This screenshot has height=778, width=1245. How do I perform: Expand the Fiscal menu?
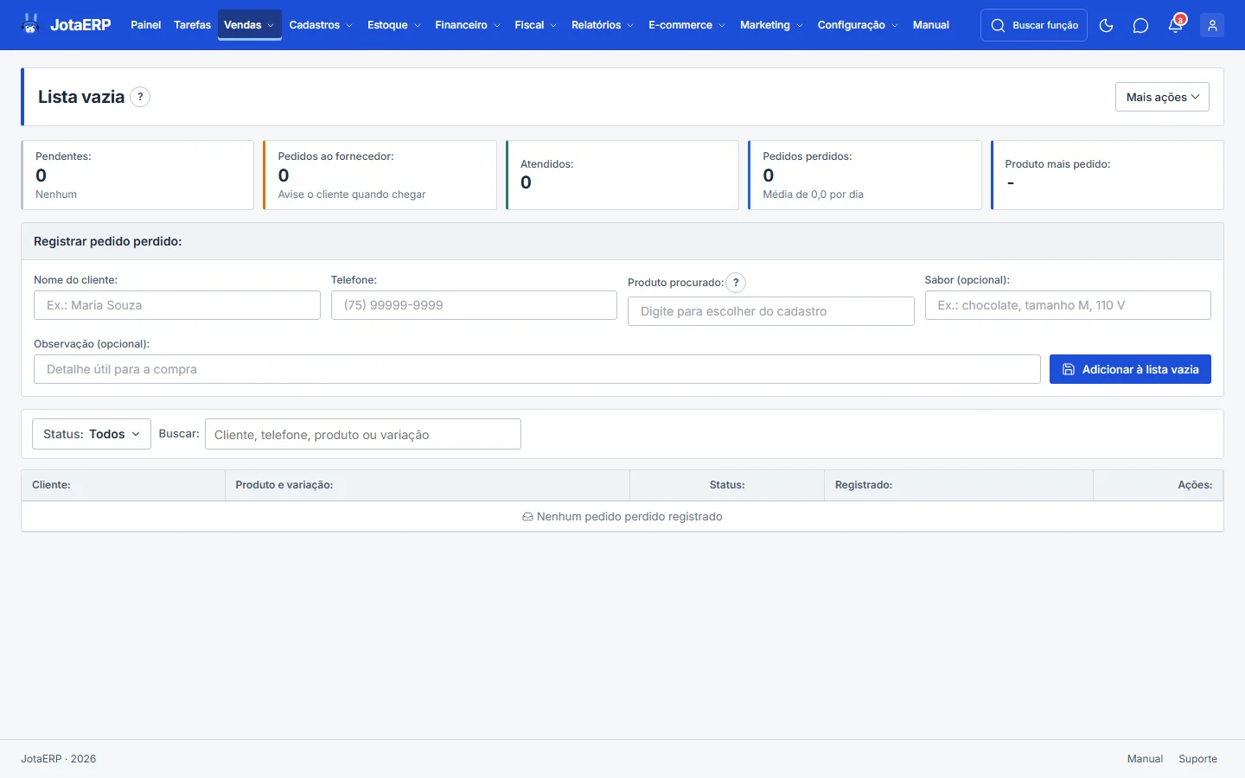point(536,25)
